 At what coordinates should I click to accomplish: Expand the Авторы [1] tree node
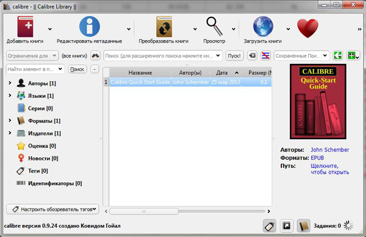click(x=10, y=83)
